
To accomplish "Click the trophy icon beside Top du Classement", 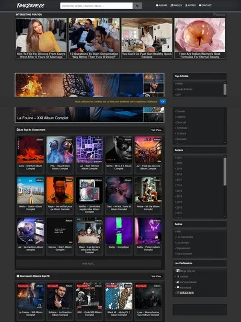I will [17, 130].
